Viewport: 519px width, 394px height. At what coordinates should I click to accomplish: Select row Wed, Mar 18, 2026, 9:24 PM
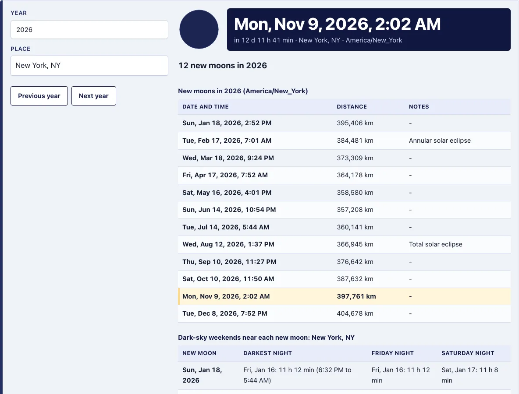click(344, 158)
